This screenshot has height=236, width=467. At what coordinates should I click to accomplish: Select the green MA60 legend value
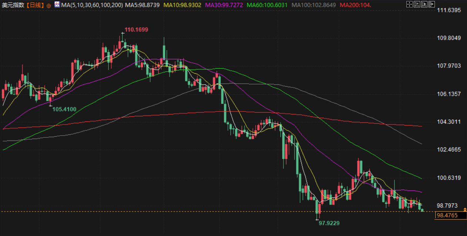pyautogui.click(x=268, y=5)
